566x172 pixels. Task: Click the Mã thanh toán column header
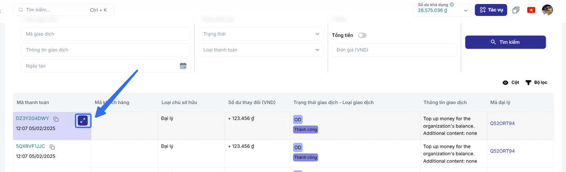point(33,102)
